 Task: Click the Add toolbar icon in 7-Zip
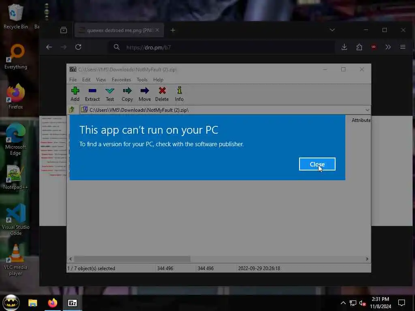[x=75, y=94]
